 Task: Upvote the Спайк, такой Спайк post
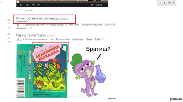click(9, 34)
